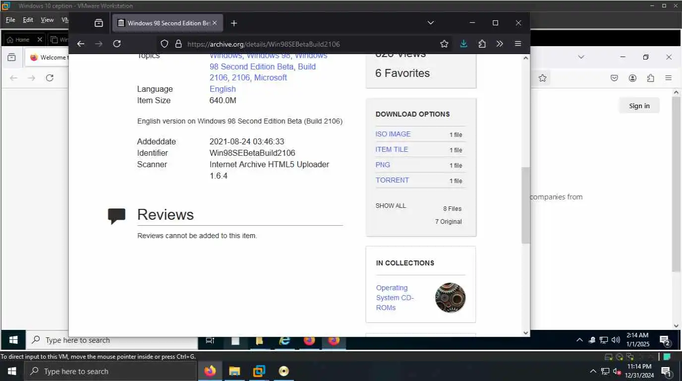Viewport: 682px width, 381px height.
Task: Click the archive.org page vertical scrollbar thumb
Action: coord(526,205)
